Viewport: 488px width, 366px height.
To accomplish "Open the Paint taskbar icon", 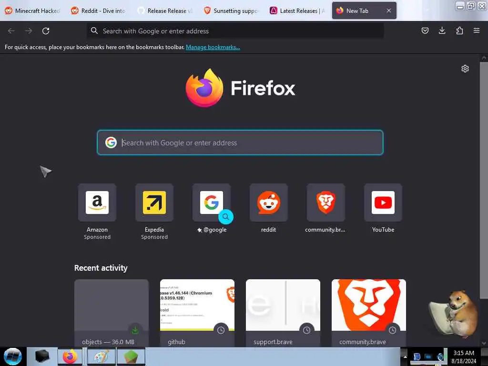I will [102, 356].
